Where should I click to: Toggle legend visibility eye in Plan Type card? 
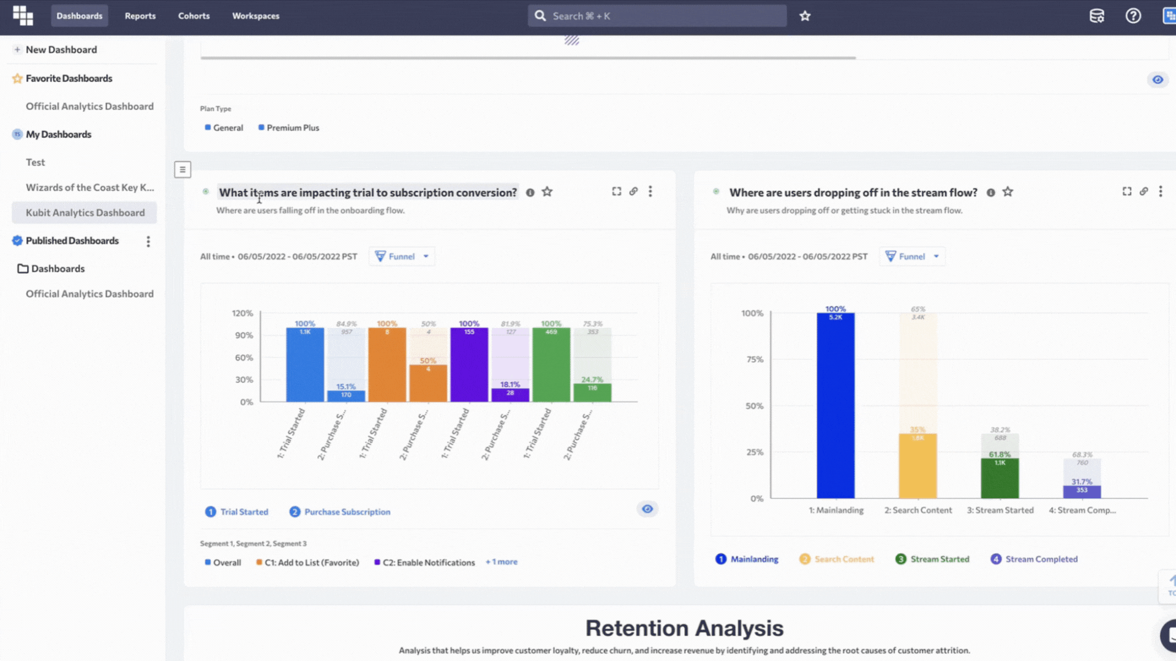(1158, 80)
